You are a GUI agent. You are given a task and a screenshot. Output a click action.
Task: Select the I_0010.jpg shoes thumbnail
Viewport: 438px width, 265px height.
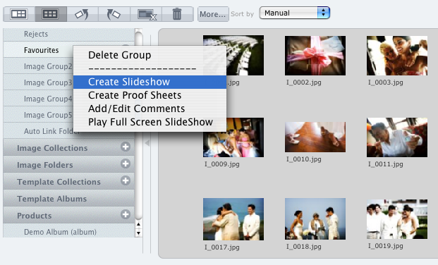(x=315, y=137)
